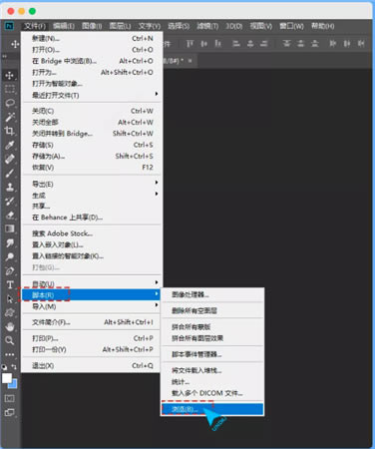Select the Eyedropper tool
This screenshot has height=449, width=375.
[x=10, y=145]
